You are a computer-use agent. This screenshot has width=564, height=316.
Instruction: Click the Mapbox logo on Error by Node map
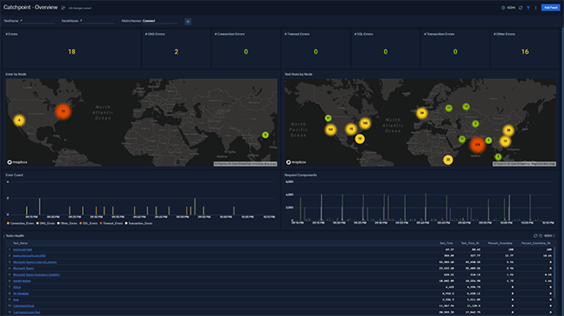coord(17,162)
